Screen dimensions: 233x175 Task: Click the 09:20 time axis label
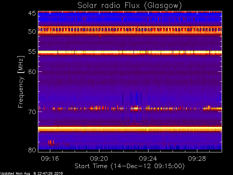[x=99, y=159]
